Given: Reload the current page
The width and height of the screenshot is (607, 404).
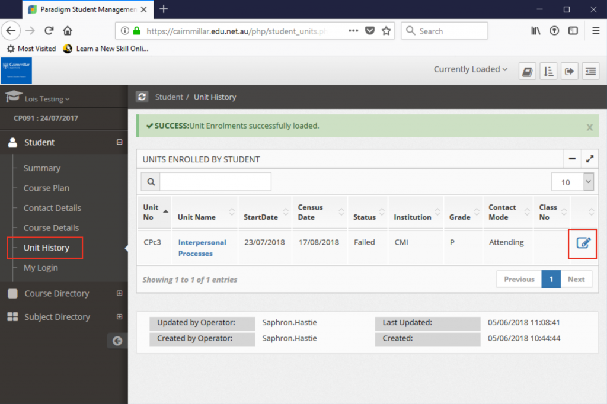Looking at the screenshot, I should [49, 31].
